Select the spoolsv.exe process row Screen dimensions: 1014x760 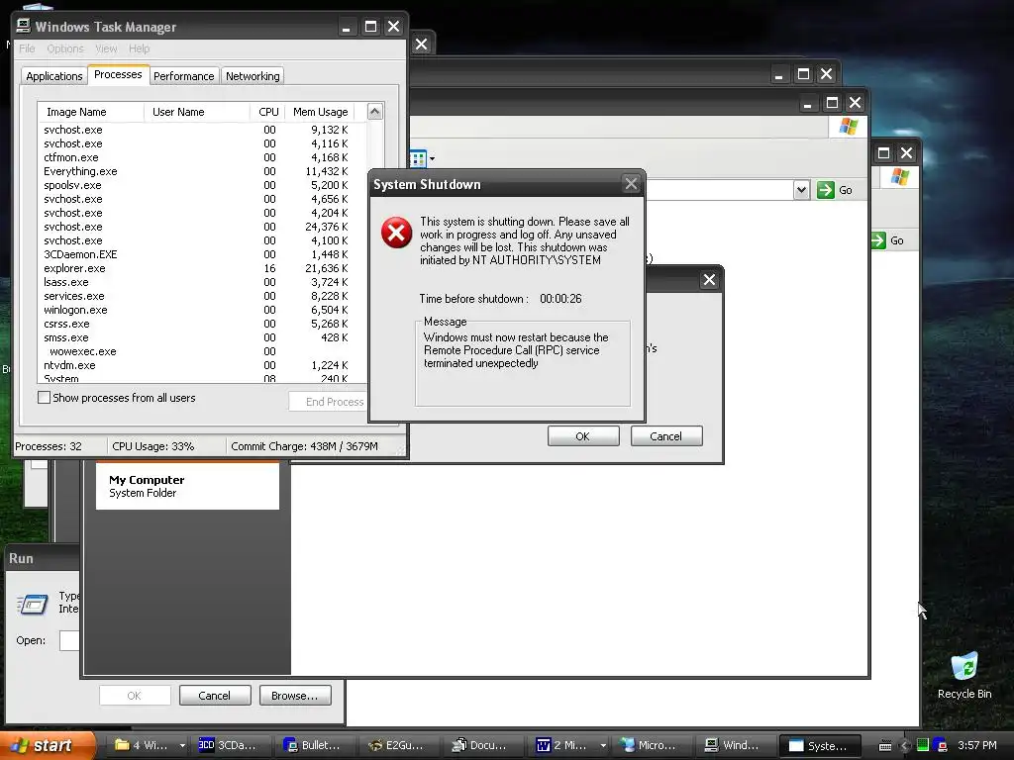(202, 185)
